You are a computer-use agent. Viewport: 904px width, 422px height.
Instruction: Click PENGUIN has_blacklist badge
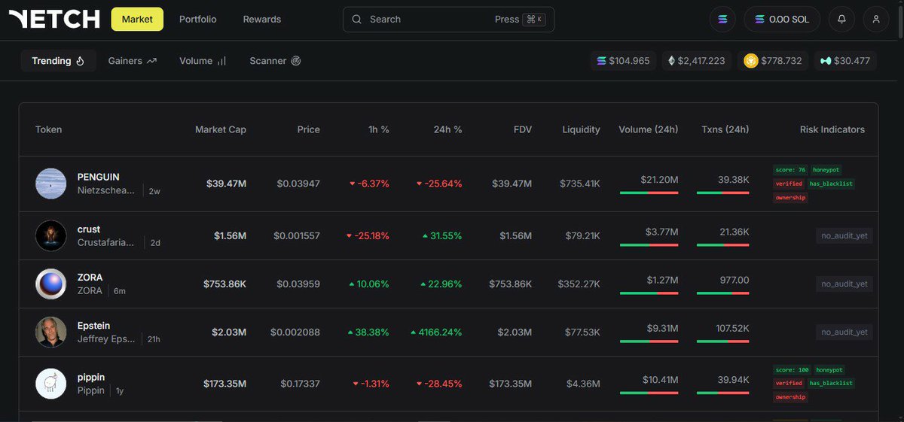[x=831, y=184]
